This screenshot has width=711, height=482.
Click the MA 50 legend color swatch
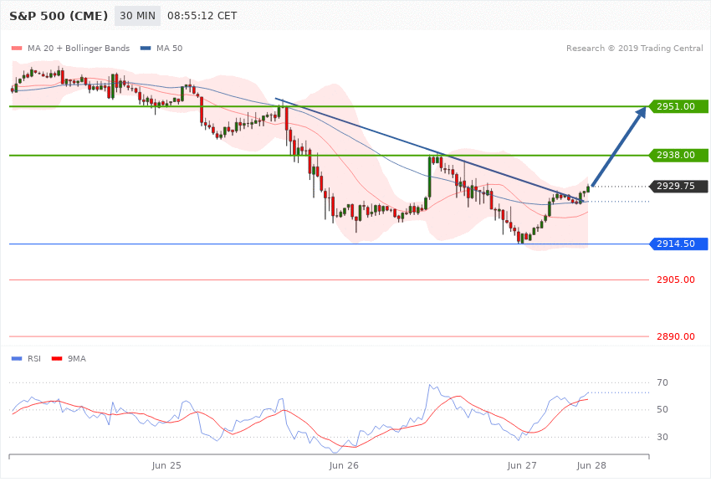[146, 49]
